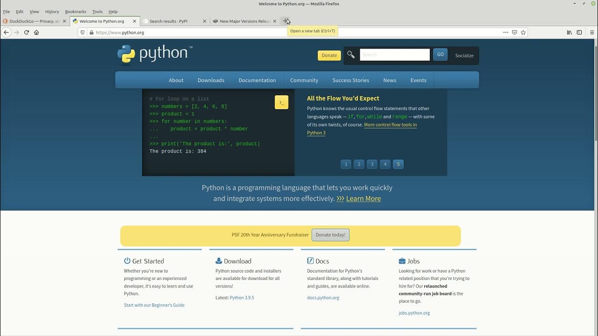Open the Success Stories navigation item
Viewport: 598px width, 336px height.
(x=350, y=80)
